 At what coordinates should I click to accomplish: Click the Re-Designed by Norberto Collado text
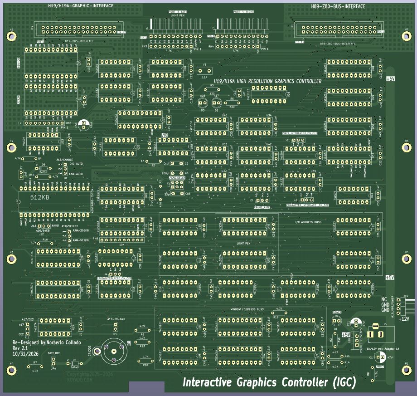[46, 342]
